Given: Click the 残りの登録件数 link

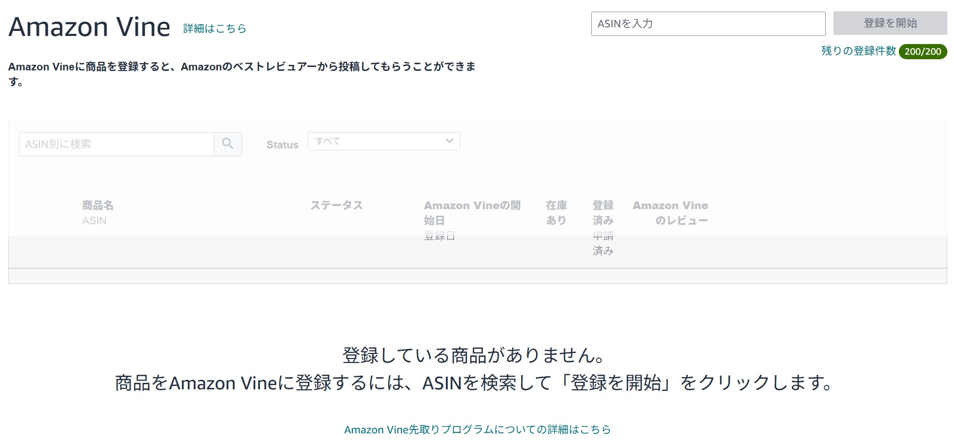Looking at the screenshot, I should (859, 51).
